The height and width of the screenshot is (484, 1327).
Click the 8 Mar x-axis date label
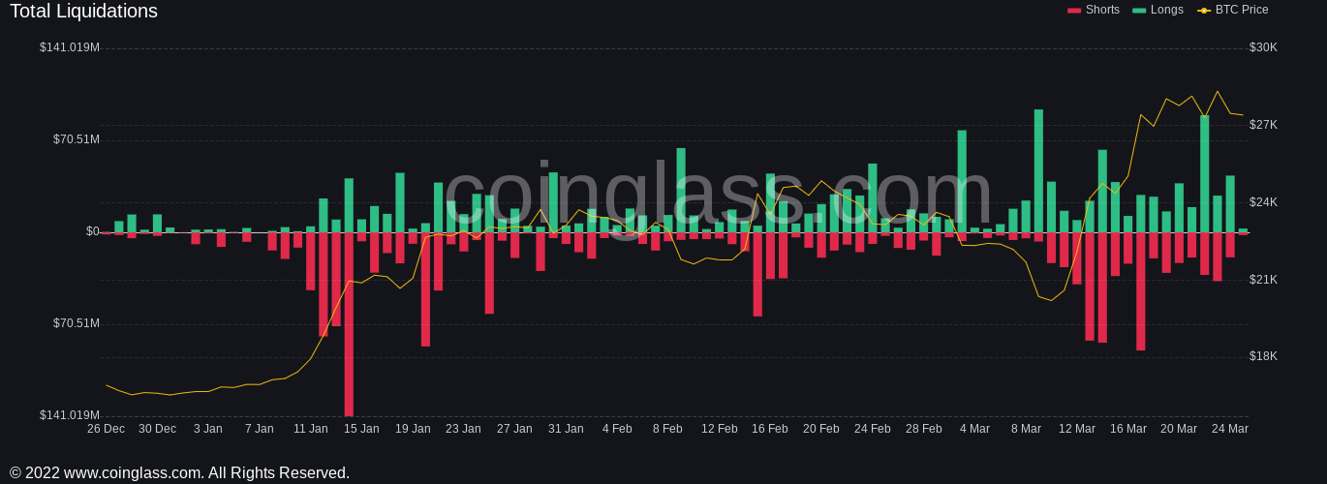tap(1026, 429)
